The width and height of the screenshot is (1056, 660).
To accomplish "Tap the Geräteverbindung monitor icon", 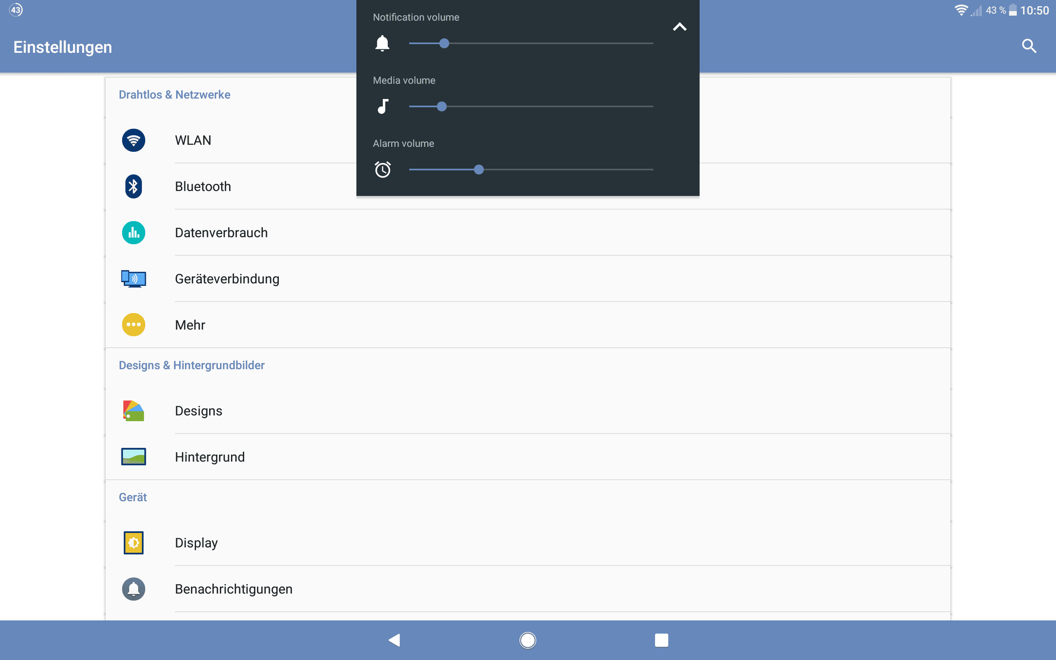I will pos(134,279).
